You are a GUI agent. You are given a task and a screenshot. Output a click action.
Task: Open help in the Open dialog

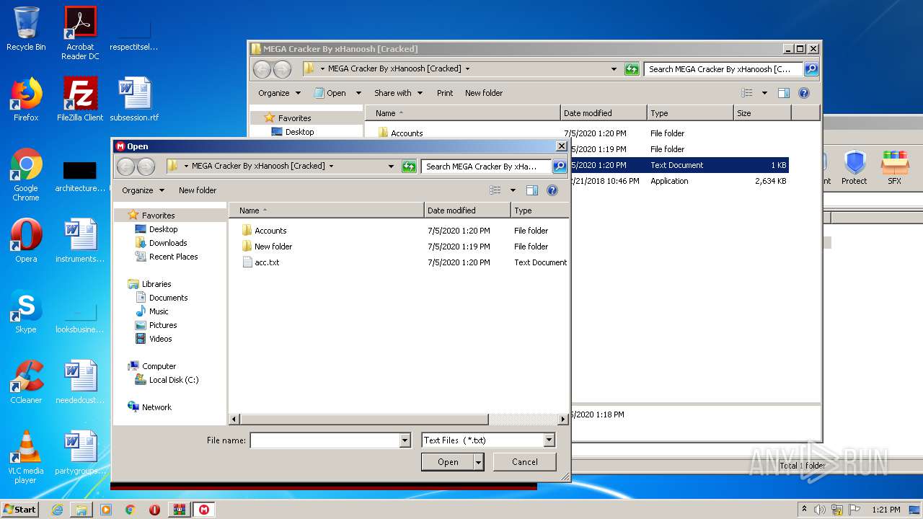coord(552,190)
